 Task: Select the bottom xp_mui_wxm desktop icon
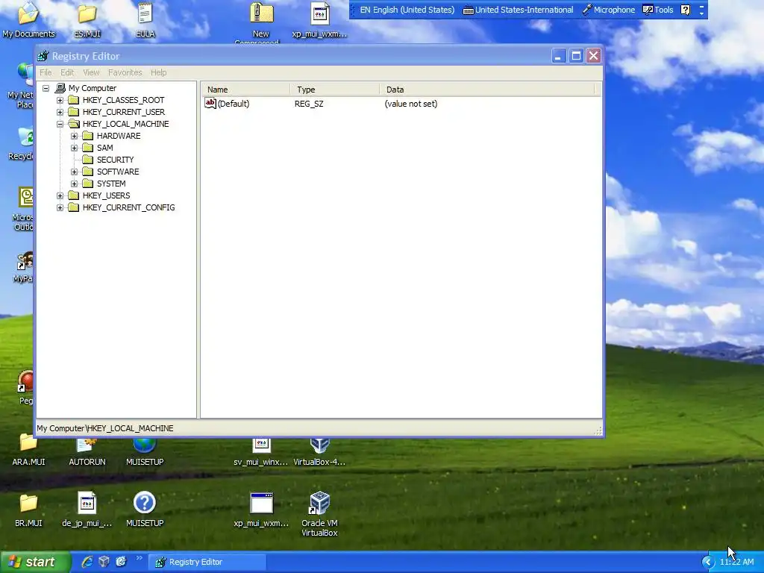[x=261, y=510]
